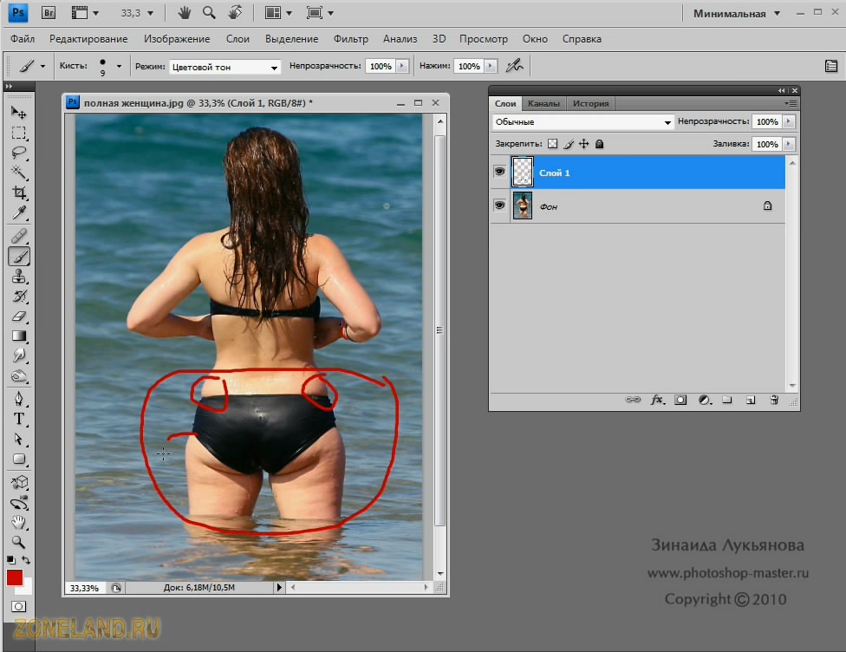Select the Zoom tool in toolbox

pos(18,542)
